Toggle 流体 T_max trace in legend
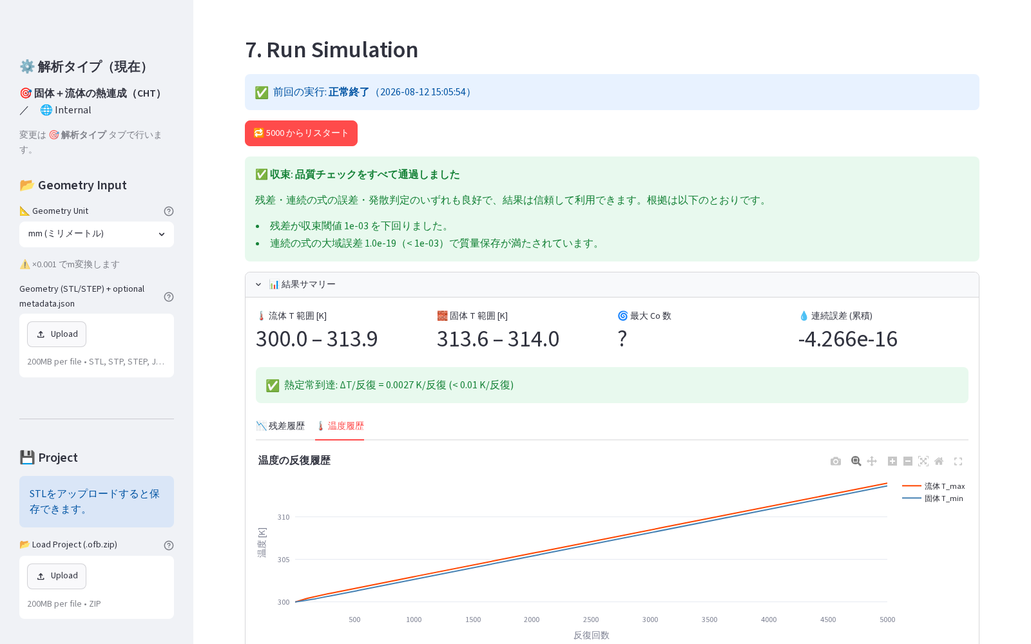This screenshot has width=1031, height=644. point(933,486)
